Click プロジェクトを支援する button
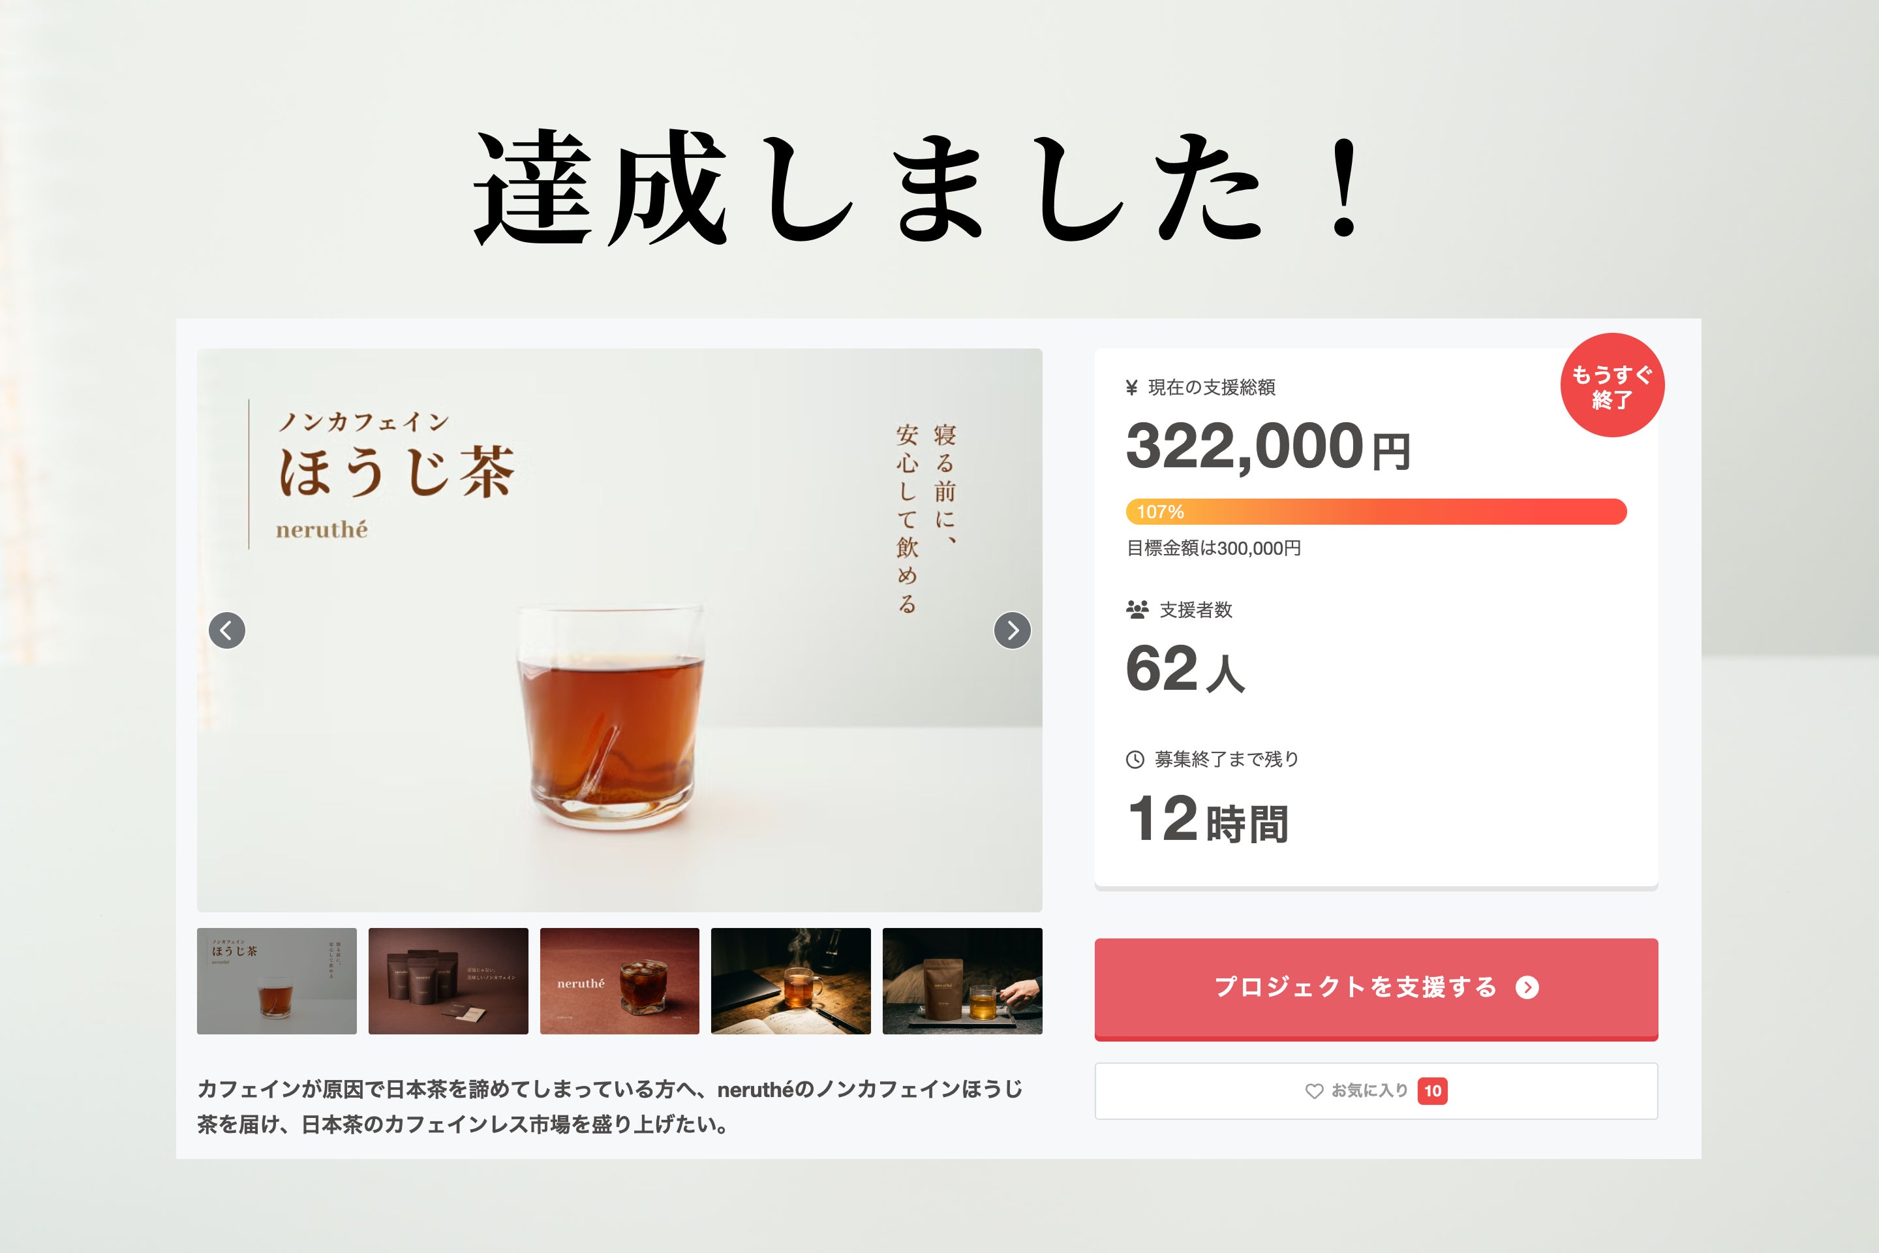This screenshot has height=1253, width=1879. pos(1376,989)
